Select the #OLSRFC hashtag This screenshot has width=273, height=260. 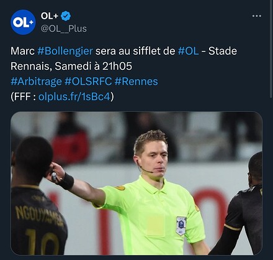tap(88, 81)
